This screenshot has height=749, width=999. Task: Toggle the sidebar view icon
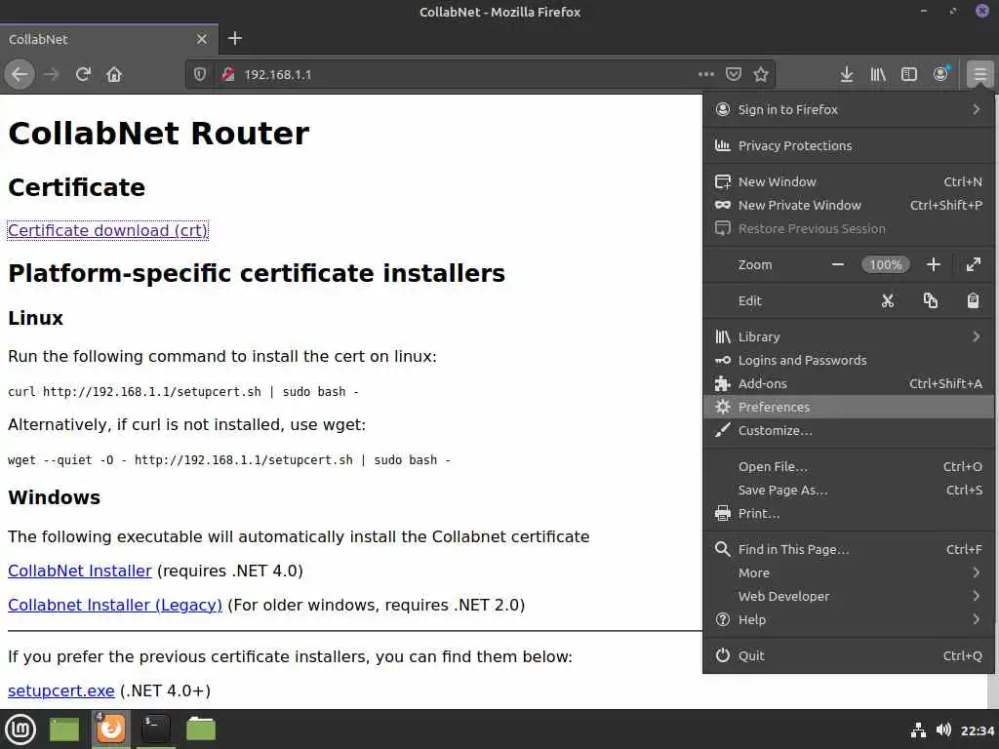[x=909, y=74]
